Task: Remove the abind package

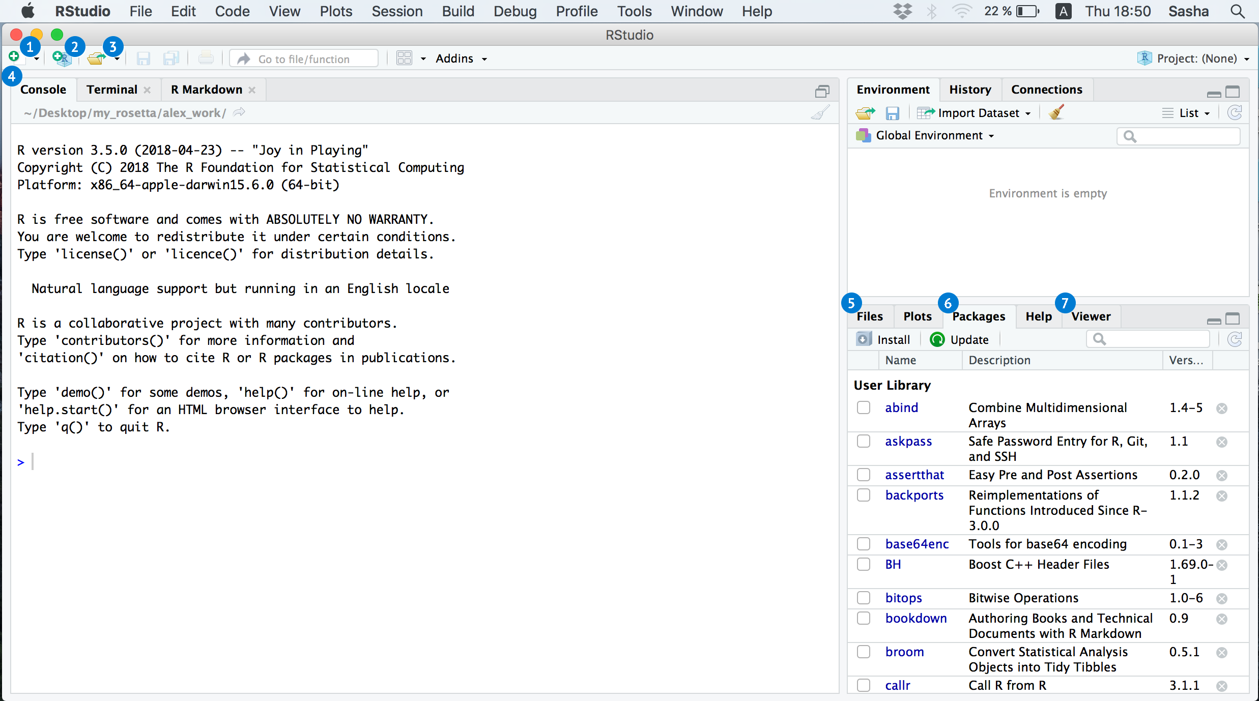Action: [1222, 408]
